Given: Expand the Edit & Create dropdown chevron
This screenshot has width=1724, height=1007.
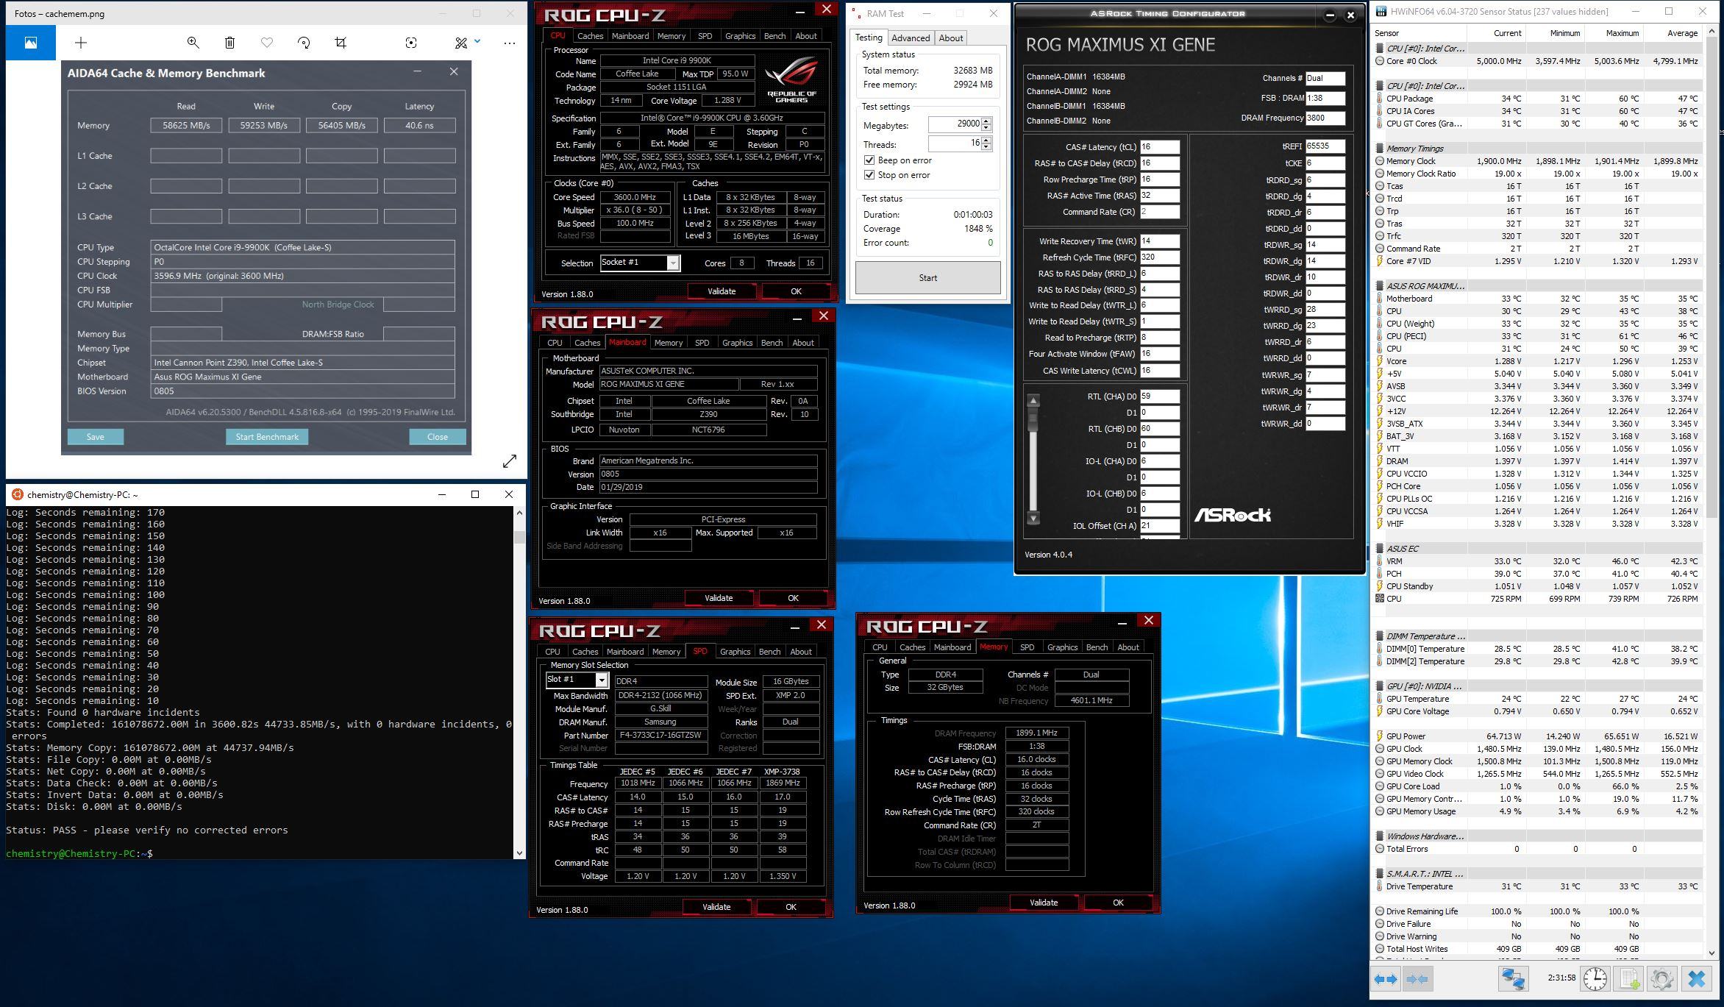Looking at the screenshot, I should (x=477, y=41).
